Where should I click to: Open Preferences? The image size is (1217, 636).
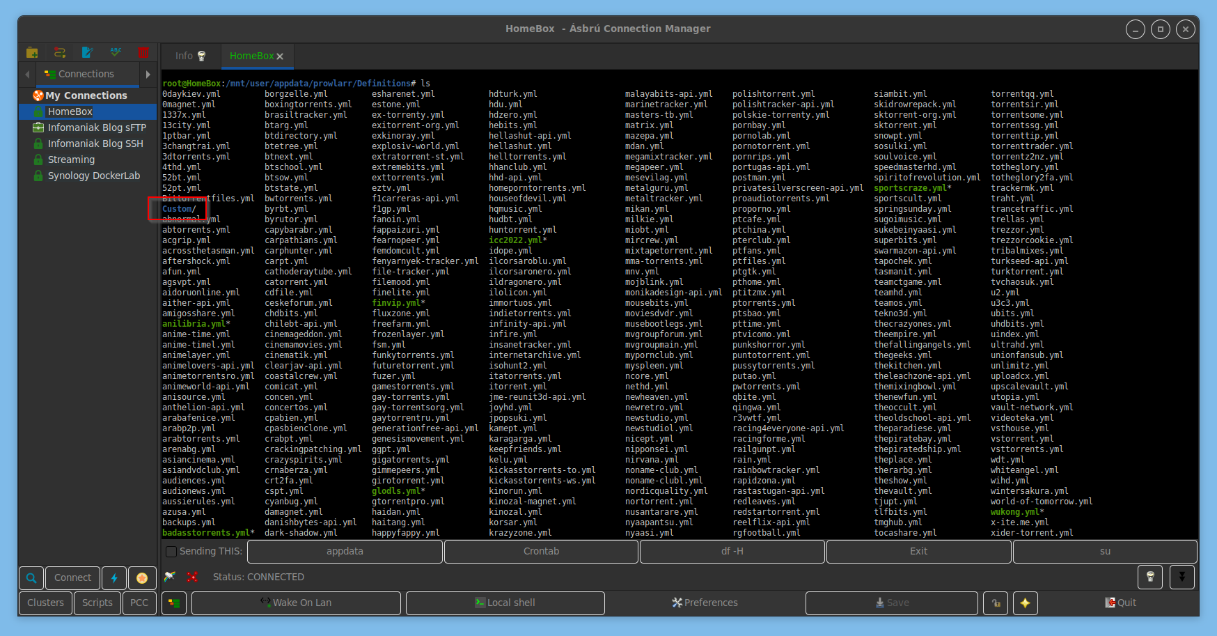click(x=705, y=603)
